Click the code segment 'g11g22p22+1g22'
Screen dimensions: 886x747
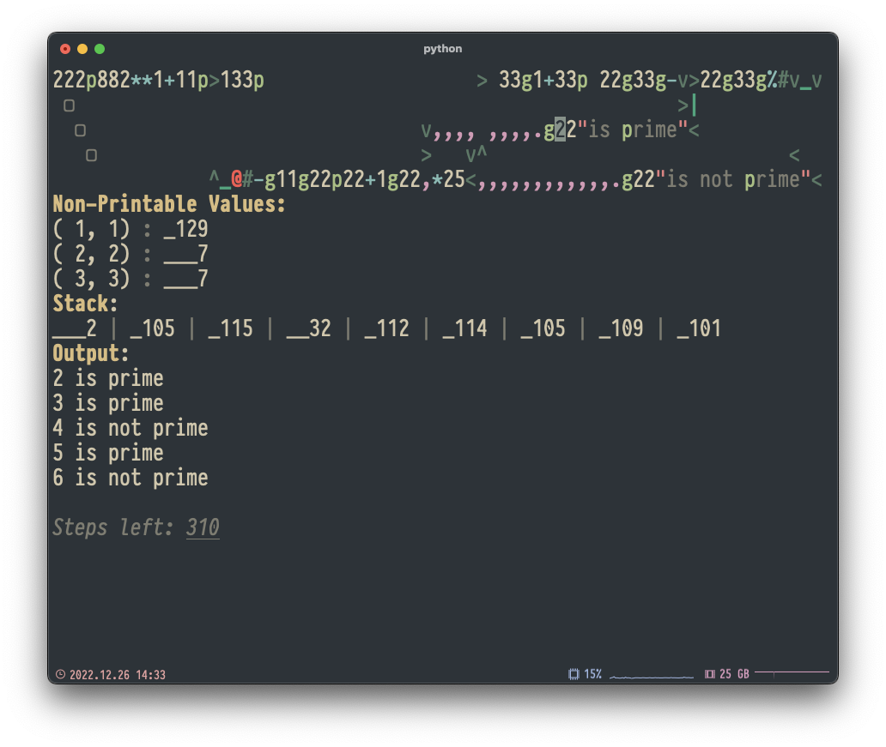[343, 179]
